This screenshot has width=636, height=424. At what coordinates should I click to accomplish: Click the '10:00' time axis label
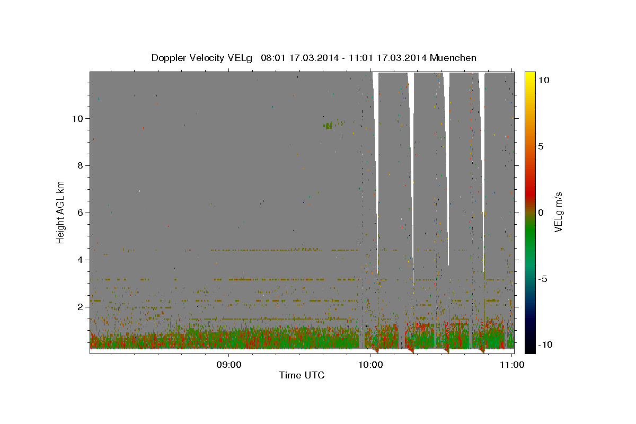coord(370,365)
